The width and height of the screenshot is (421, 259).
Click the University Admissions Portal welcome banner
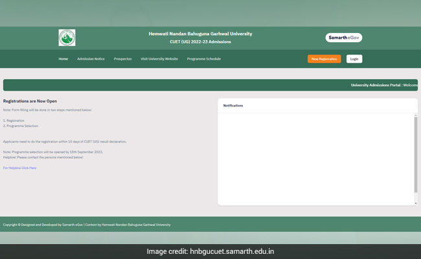(383, 85)
